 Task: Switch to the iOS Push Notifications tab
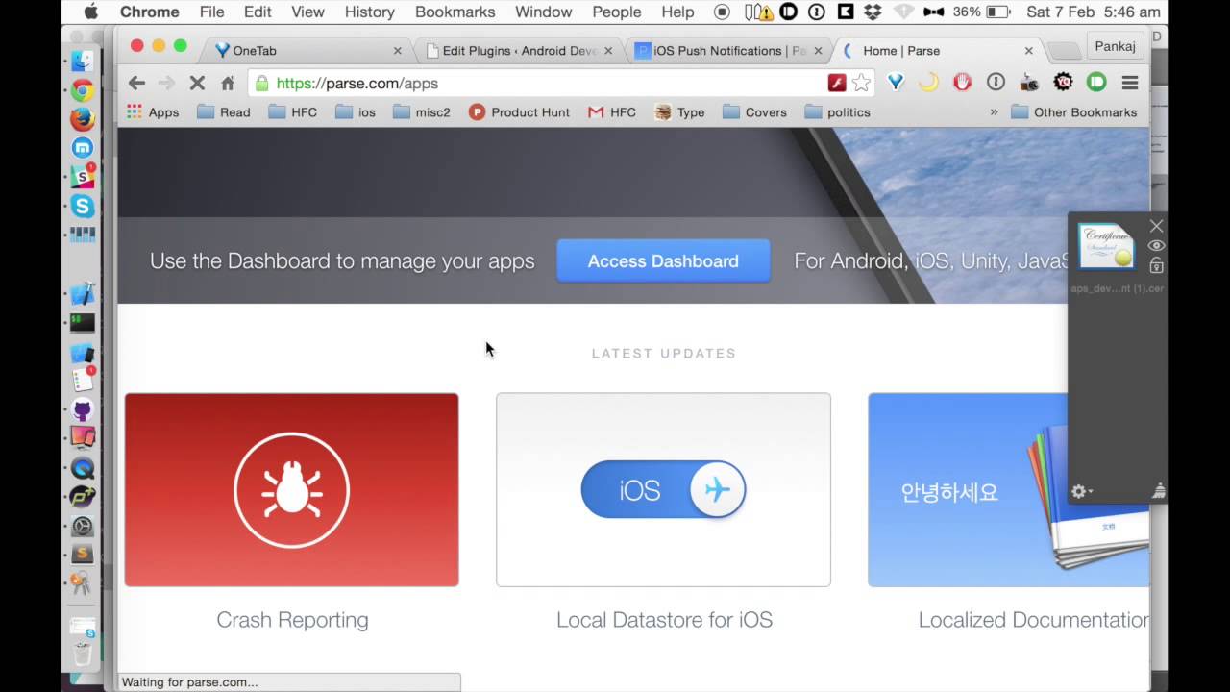tap(728, 51)
